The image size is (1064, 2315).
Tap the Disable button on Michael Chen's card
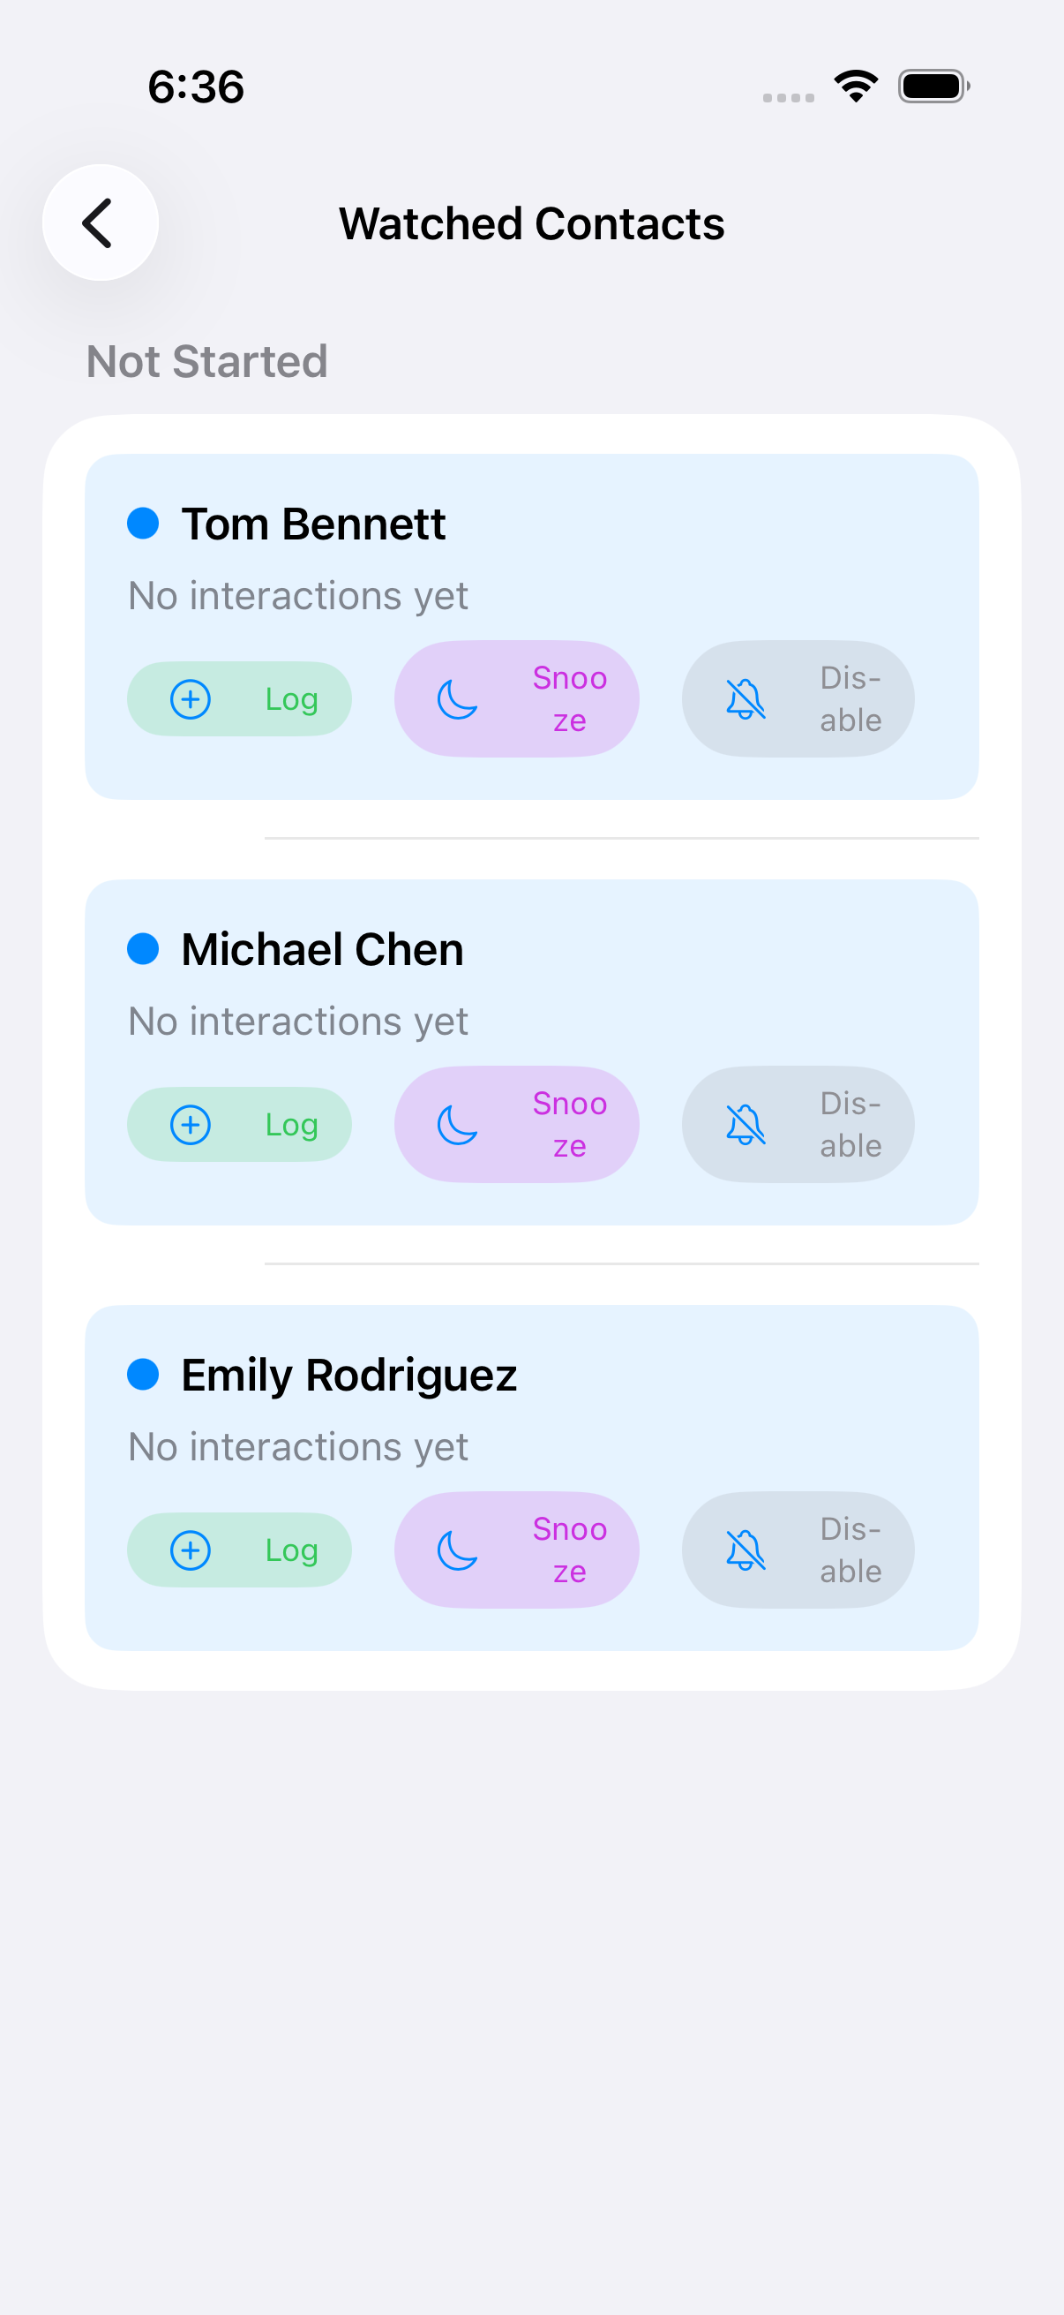click(798, 1124)
